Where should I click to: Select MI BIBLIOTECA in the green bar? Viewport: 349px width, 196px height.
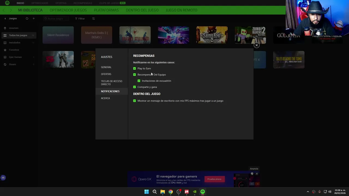(30, 10)
